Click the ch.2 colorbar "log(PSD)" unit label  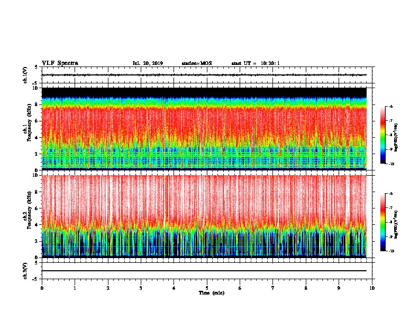[396, 224]
